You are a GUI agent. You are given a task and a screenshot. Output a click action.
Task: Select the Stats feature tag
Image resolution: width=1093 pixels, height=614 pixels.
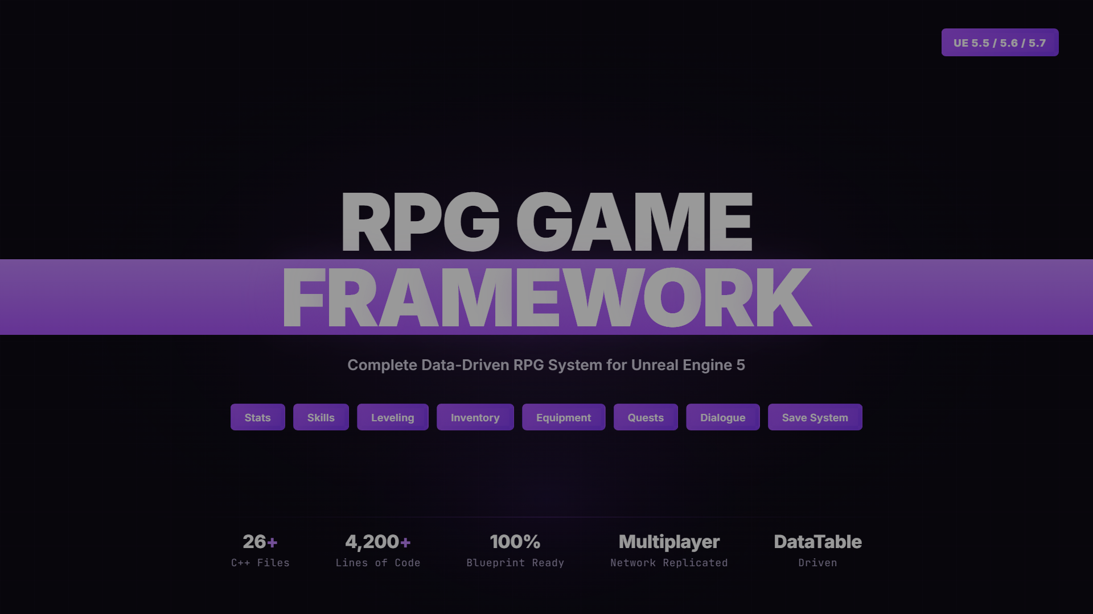(x=258, y=417)
